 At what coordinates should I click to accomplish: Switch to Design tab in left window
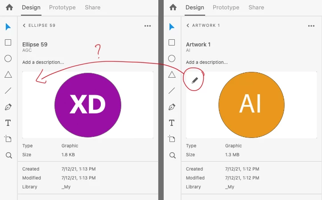(31, 8)
